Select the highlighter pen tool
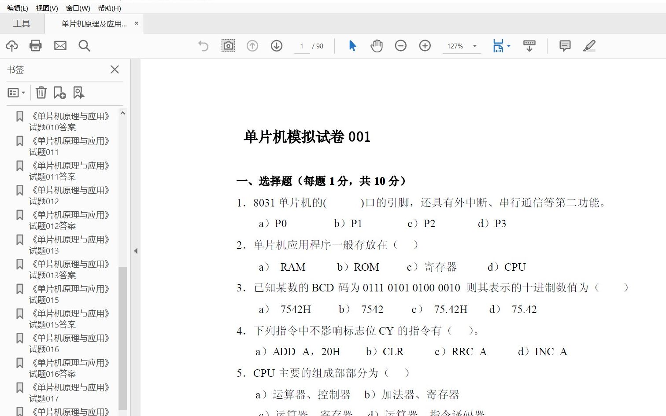The height and width of the screenshot is (416, 666). 589,46
